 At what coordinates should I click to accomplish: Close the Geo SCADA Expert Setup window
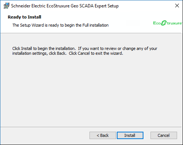(177, 6)
